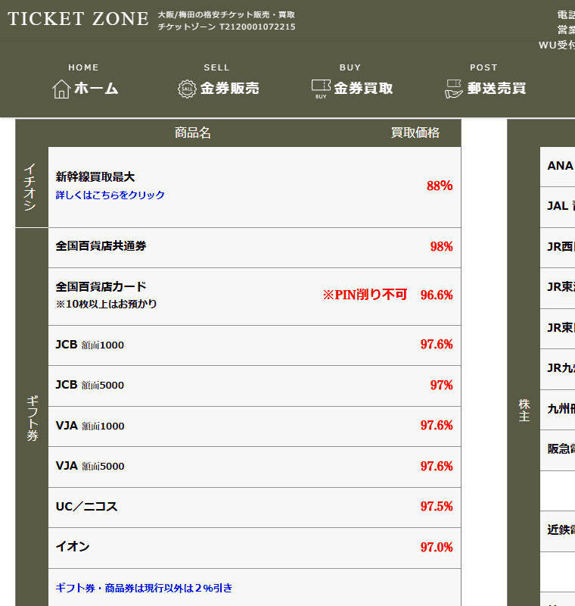Click the hand-with-envelope mail icon
The width and height of the screenshot is (575, 606).
(x=454, y=89)
